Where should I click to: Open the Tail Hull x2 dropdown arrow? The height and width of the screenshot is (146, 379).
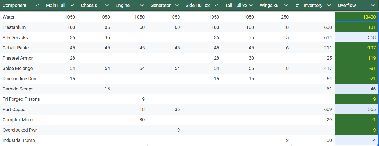pos(251,6)
